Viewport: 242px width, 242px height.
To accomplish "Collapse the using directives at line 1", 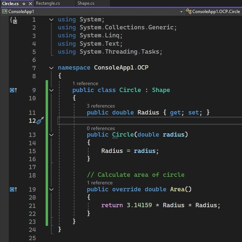I will coord(51,20).
